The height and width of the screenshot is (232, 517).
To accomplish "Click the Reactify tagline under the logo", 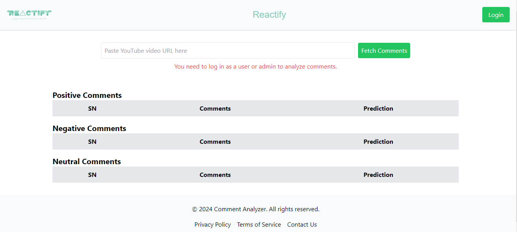I will 29,18.
